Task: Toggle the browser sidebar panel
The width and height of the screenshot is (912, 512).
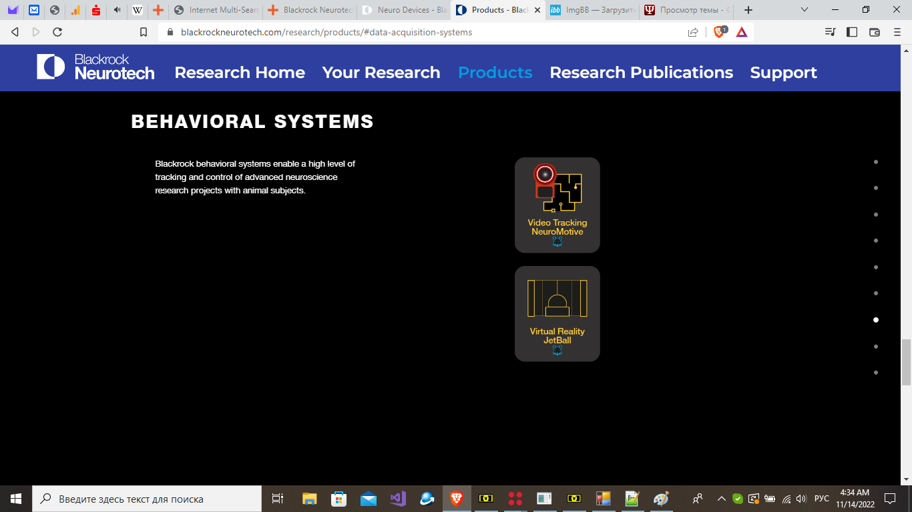Action: point(852,32)
